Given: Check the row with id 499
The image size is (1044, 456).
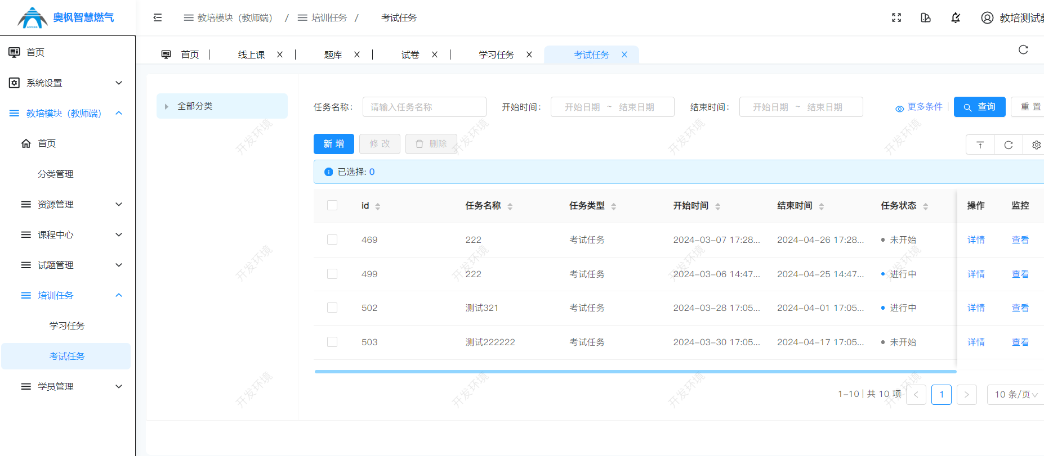Looking at the screenshot, I should click(332, 274).
